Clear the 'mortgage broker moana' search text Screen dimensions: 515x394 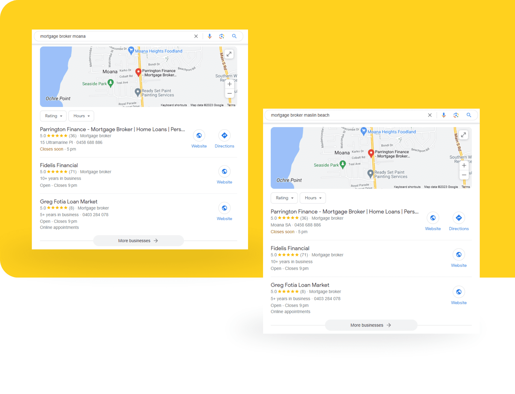196,36
